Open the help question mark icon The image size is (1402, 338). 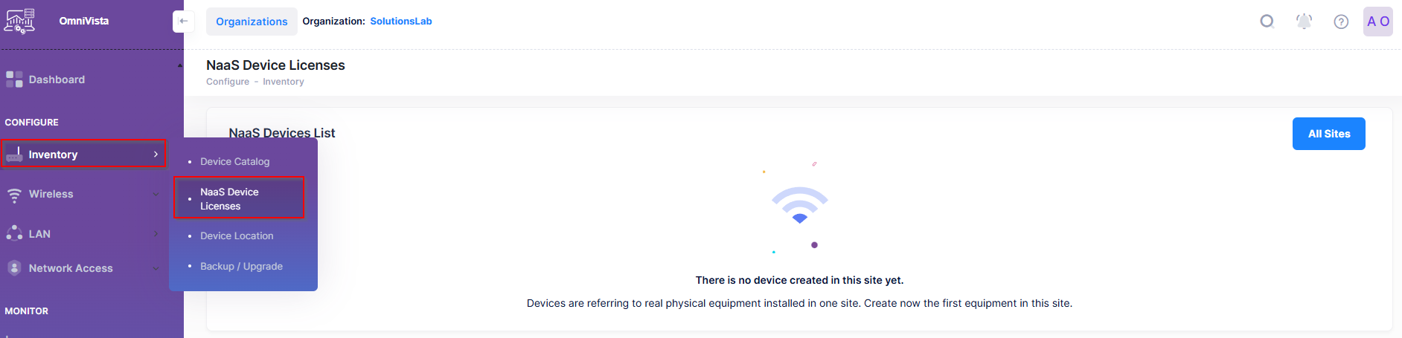click(x=1341, y=22)
